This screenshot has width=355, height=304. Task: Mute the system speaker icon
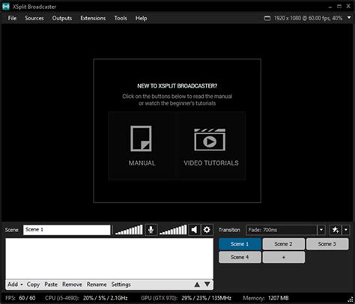point(194,230)
